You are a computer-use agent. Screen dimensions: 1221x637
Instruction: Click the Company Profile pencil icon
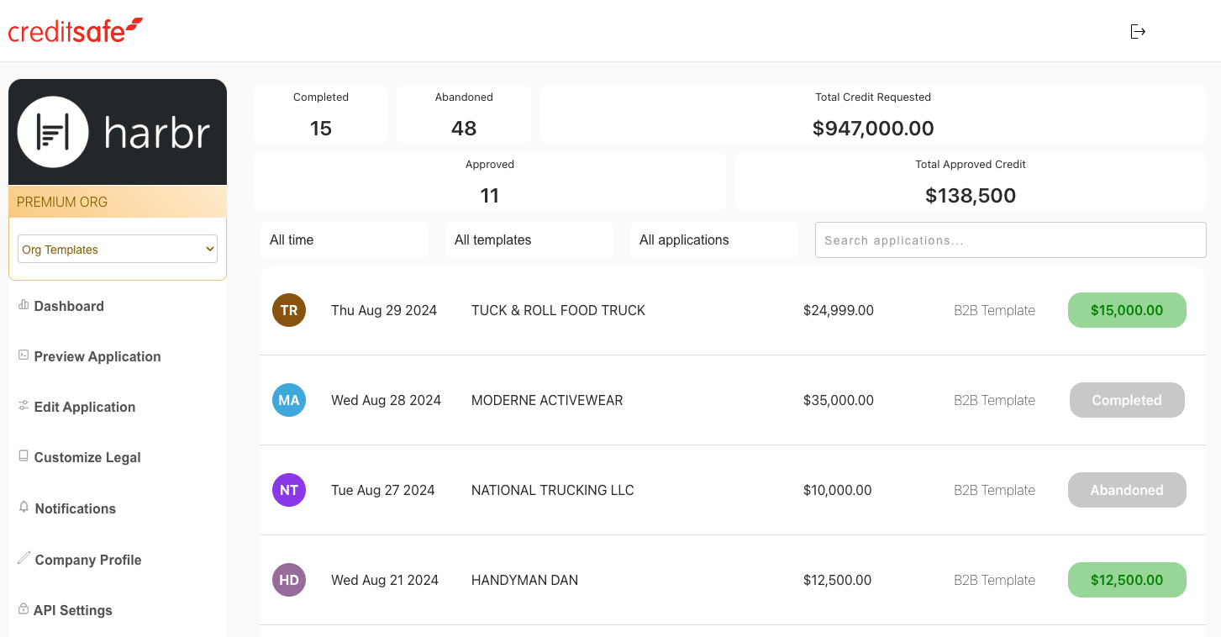24,559
